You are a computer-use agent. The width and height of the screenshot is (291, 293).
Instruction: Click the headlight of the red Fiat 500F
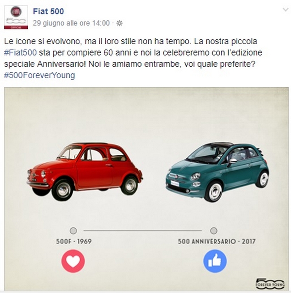43,174
